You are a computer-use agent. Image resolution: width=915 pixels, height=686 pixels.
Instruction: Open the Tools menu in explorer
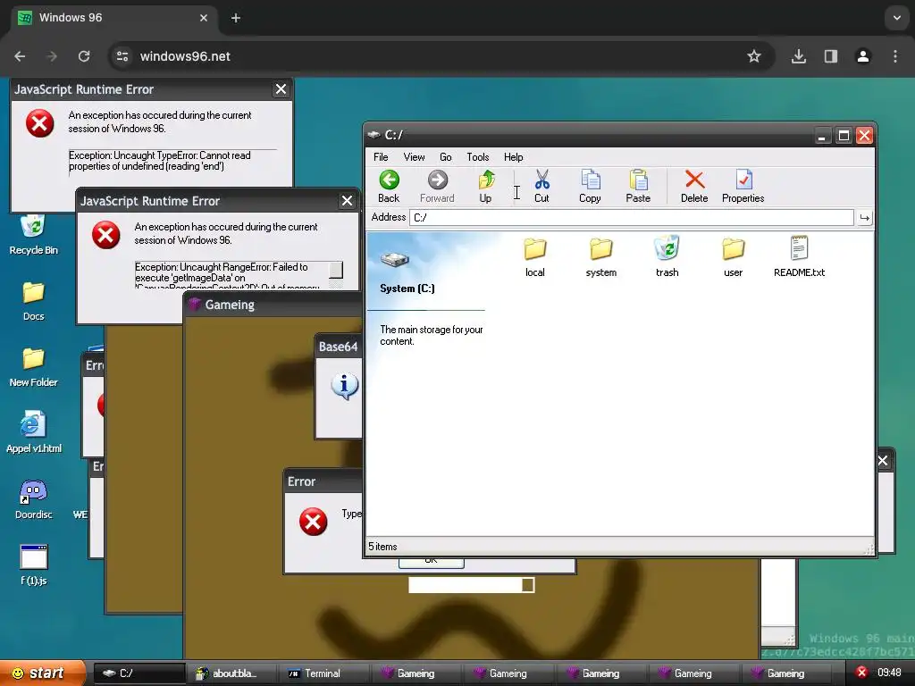click(x=477, y=157)
